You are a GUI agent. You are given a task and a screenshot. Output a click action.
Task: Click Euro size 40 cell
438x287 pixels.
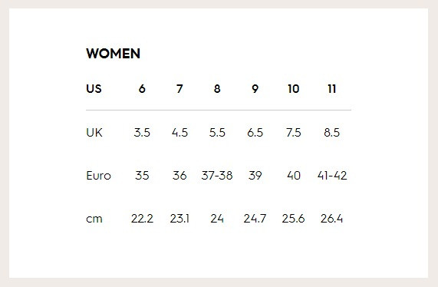point(294,176)
